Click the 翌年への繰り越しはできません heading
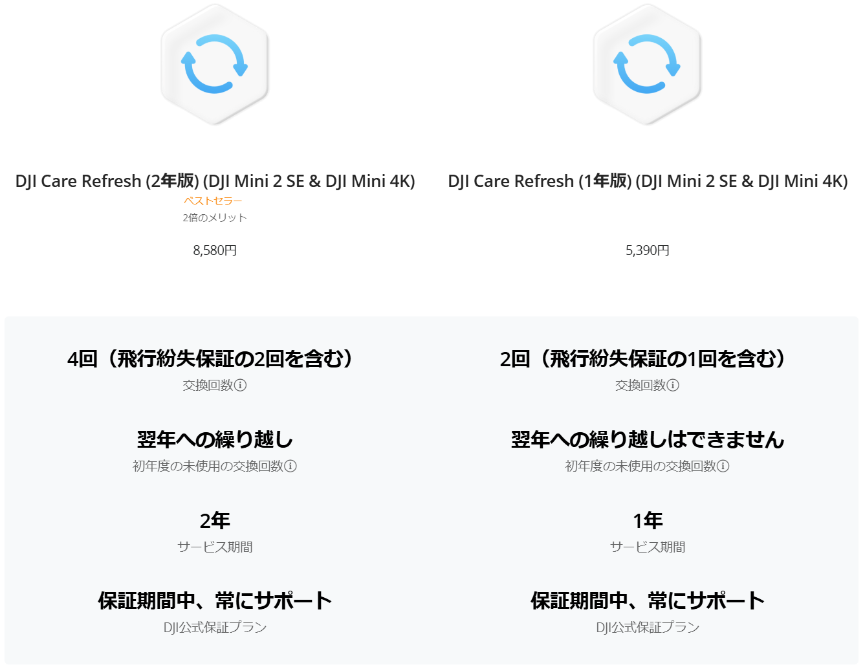This screenshot has width=865, height=669. [648, 440]
